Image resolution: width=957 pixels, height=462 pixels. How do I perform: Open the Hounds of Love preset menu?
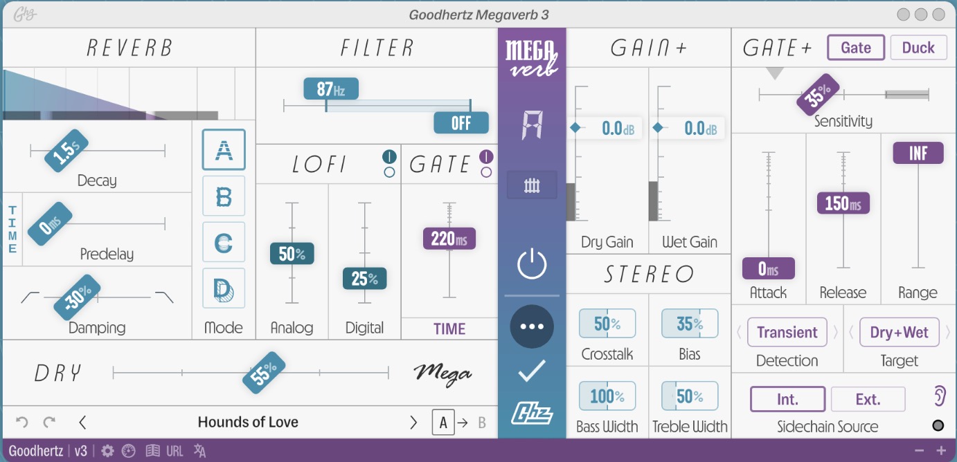(248, 422)
